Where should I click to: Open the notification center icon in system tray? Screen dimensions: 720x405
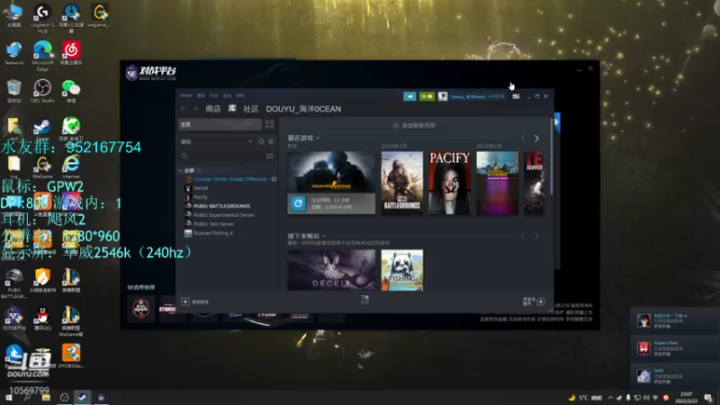coord(708,398)
